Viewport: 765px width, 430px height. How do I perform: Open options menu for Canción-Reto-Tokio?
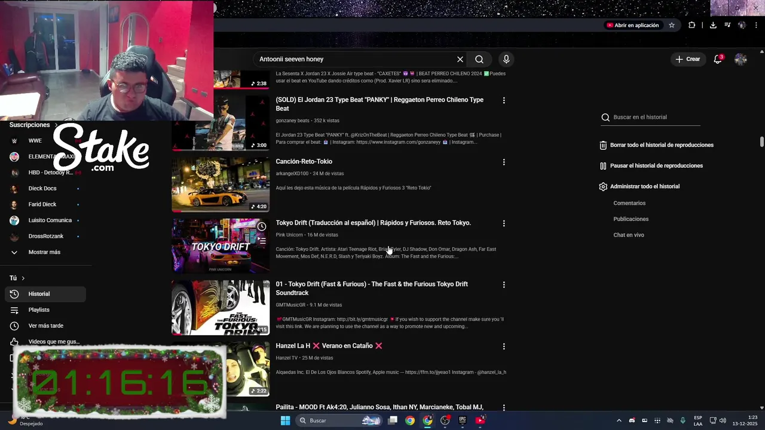504,162
